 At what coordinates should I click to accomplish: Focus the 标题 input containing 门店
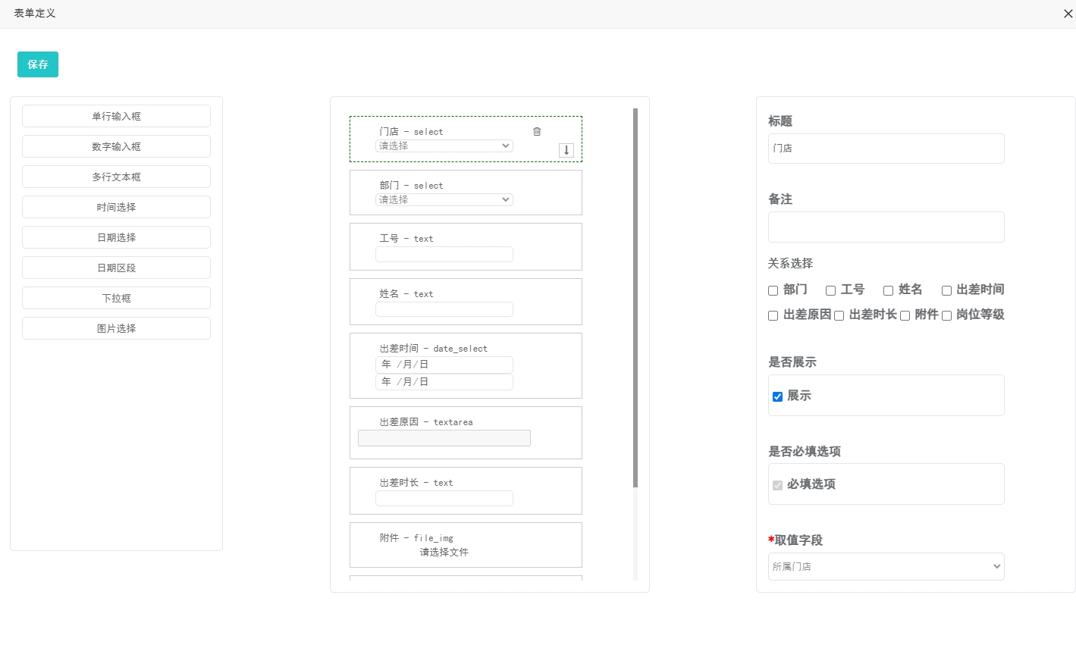point(886,149)
